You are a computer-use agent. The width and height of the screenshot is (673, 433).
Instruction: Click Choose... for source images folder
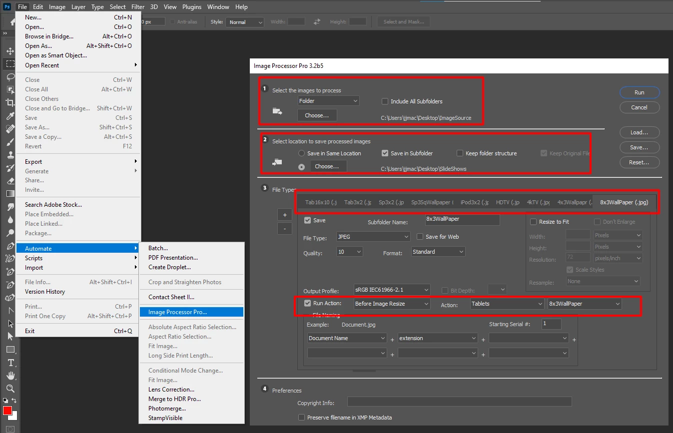[x=317, y=115]
